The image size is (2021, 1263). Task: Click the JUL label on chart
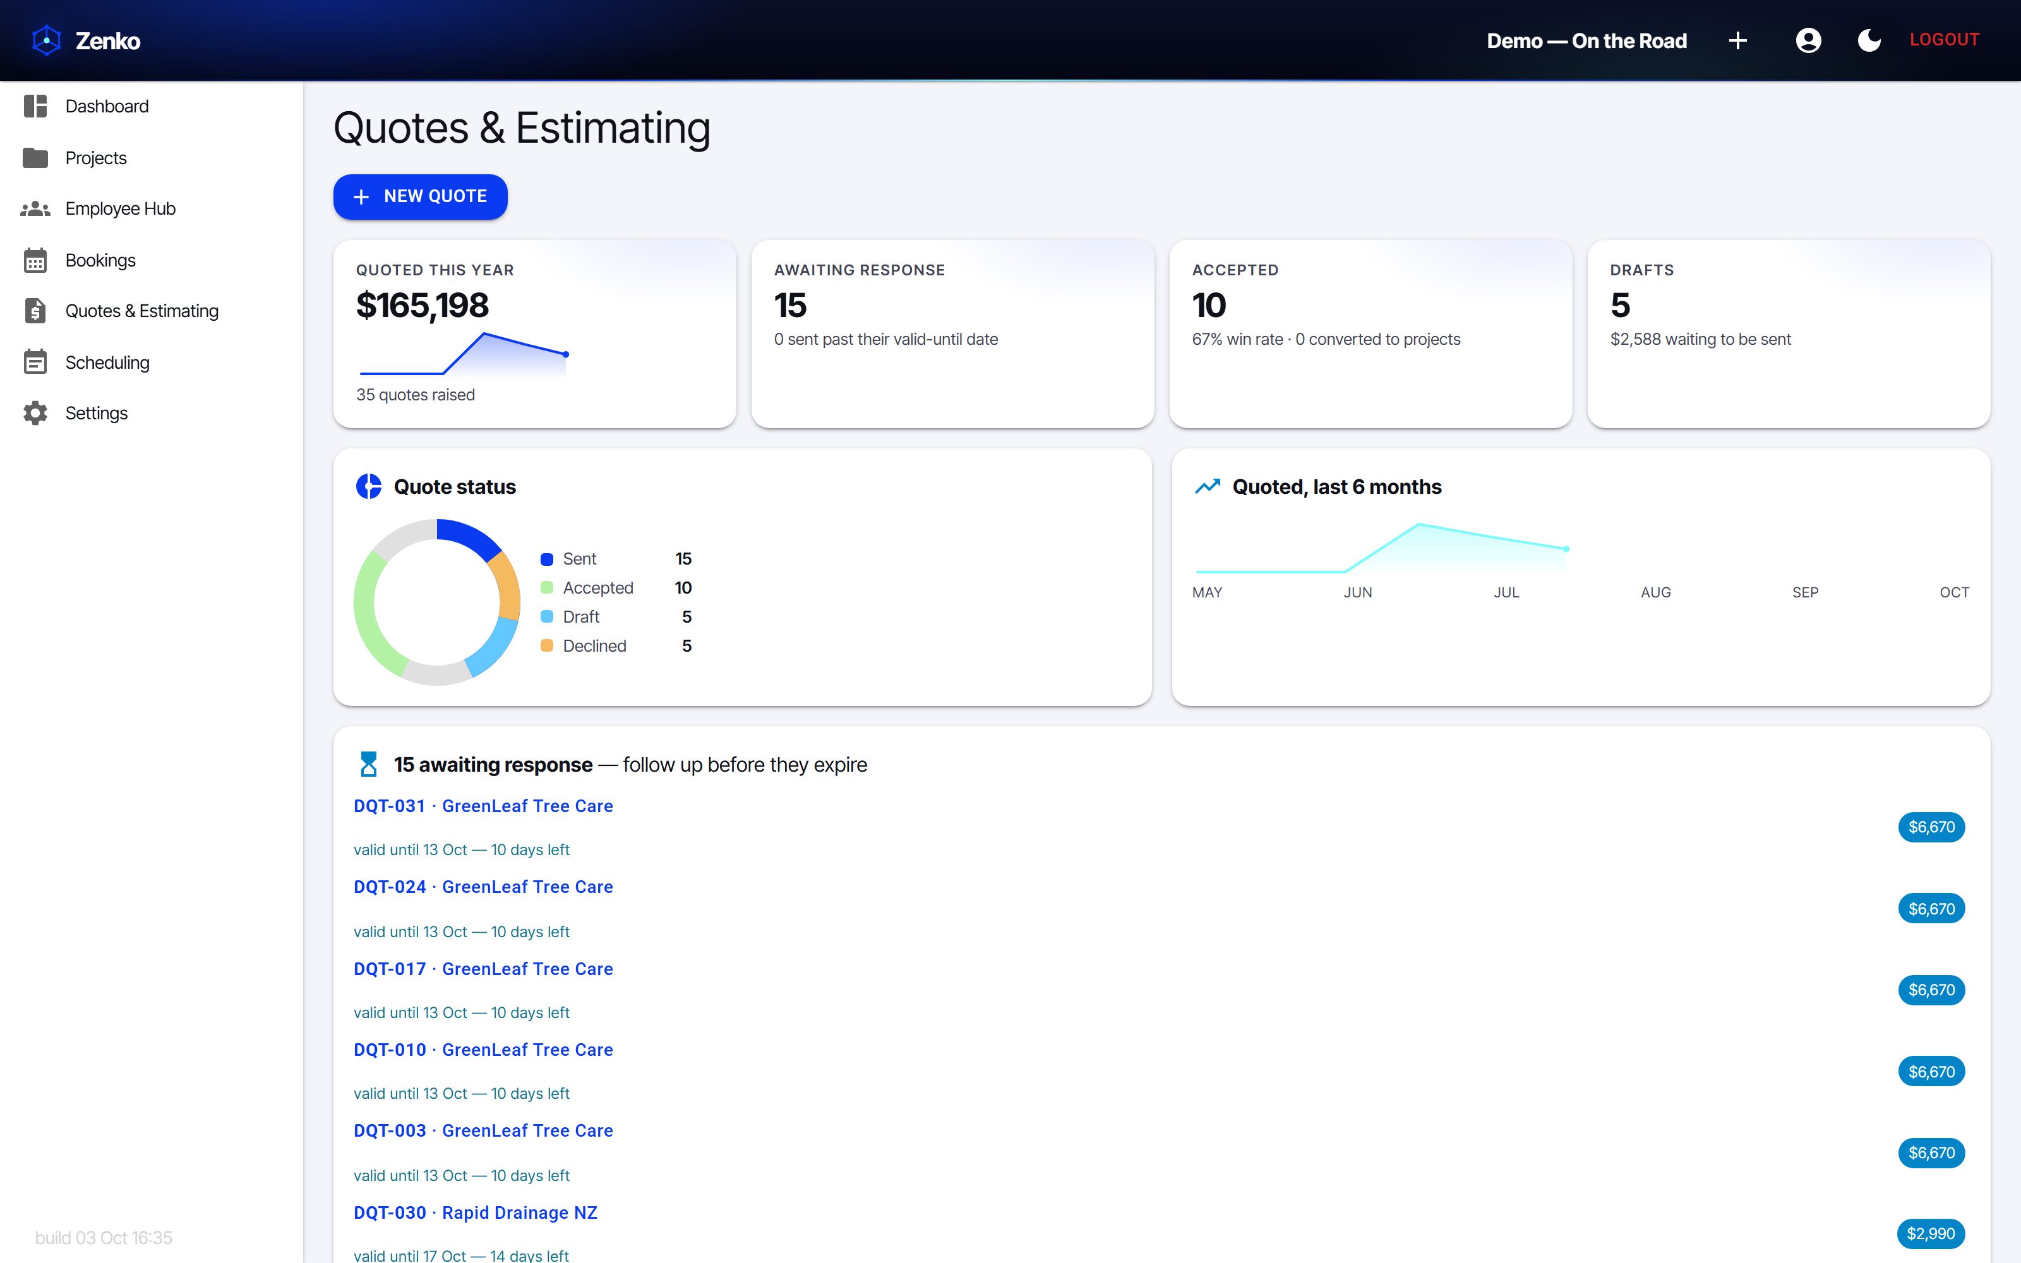tap(1506, 592)
